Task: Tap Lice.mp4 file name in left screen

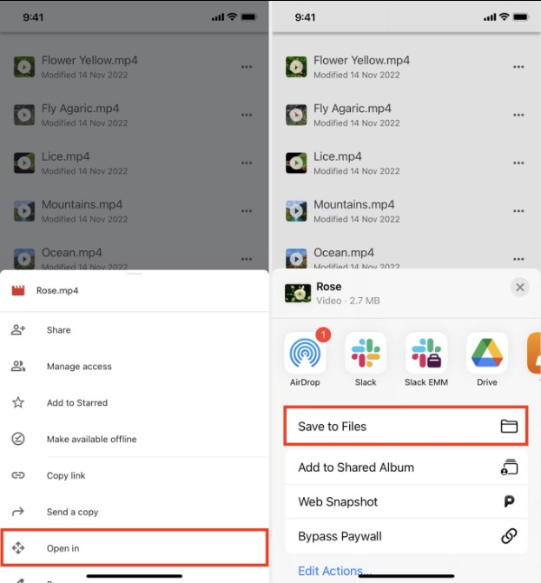Action: click(x=66, y=156)
